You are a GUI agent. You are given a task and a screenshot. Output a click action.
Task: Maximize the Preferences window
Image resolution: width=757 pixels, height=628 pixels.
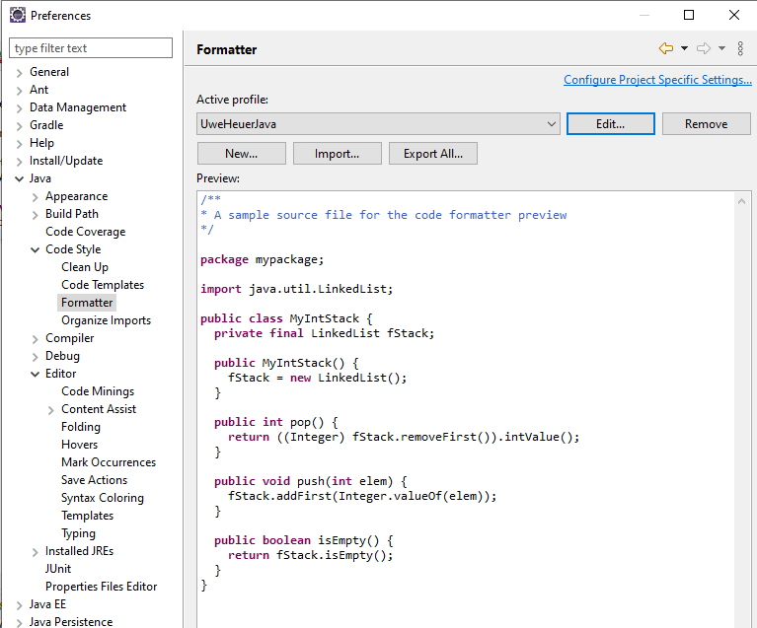coord(689,15)
